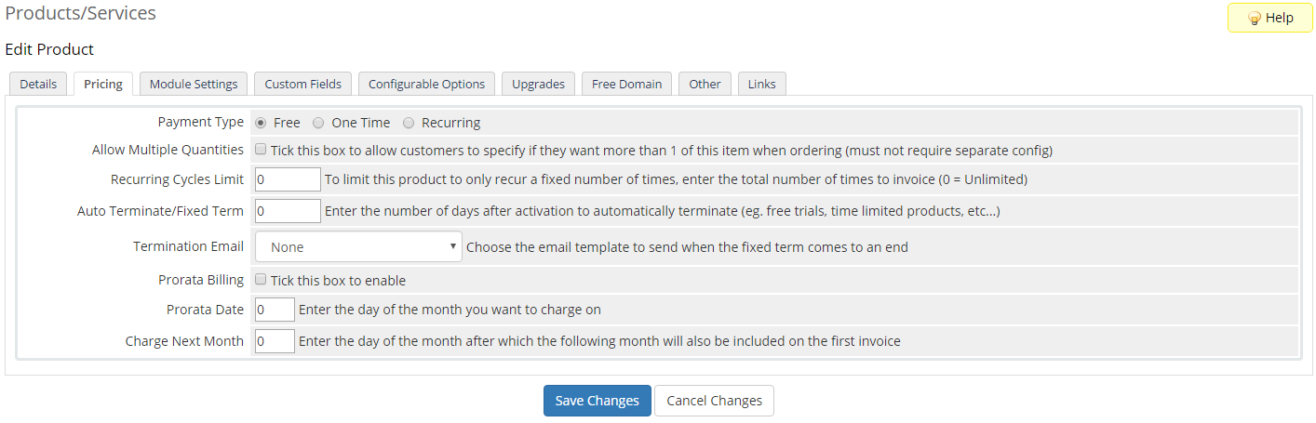The height and width of the screenshot is (423, 1316).
Task: Focus the Recurring Cycles Limit field
Action: [x=288, y=179]
